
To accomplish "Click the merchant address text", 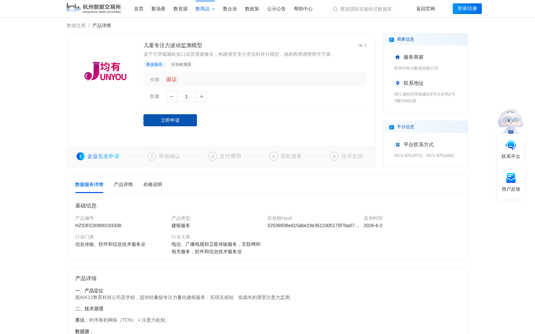I will pyautogui.click(x=425, y=98).
